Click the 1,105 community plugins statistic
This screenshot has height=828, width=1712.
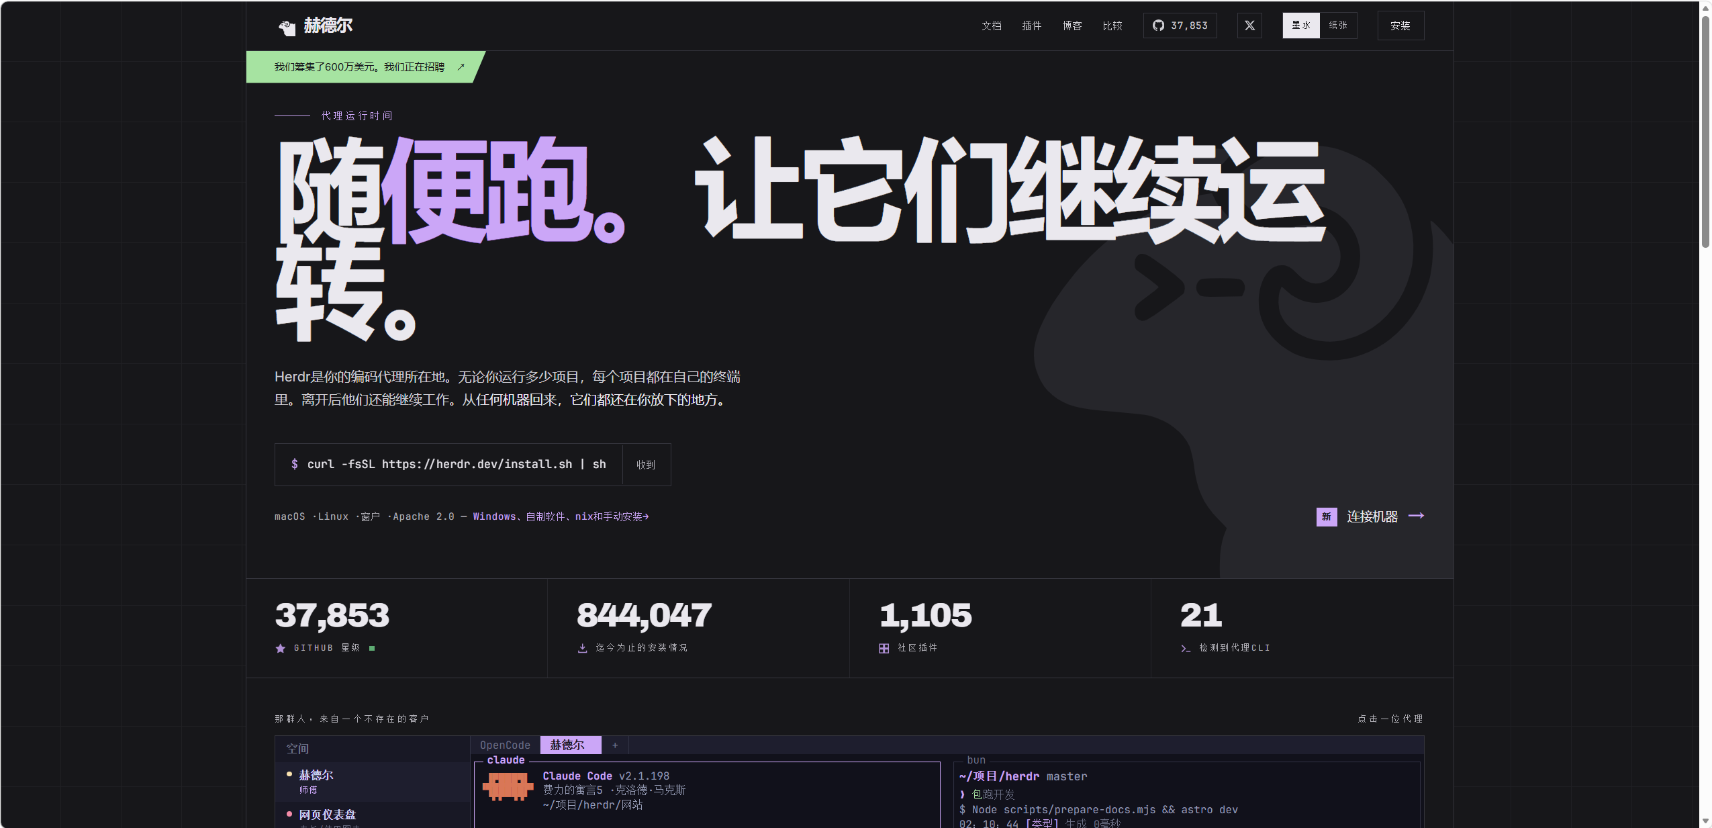pyautogui.click(x=926, y=615)
